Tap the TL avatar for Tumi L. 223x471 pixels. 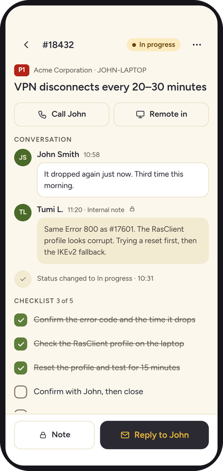[x=23, y=212]
